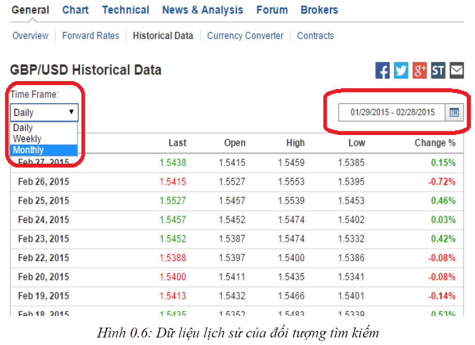Open the Forum tab

272,10
